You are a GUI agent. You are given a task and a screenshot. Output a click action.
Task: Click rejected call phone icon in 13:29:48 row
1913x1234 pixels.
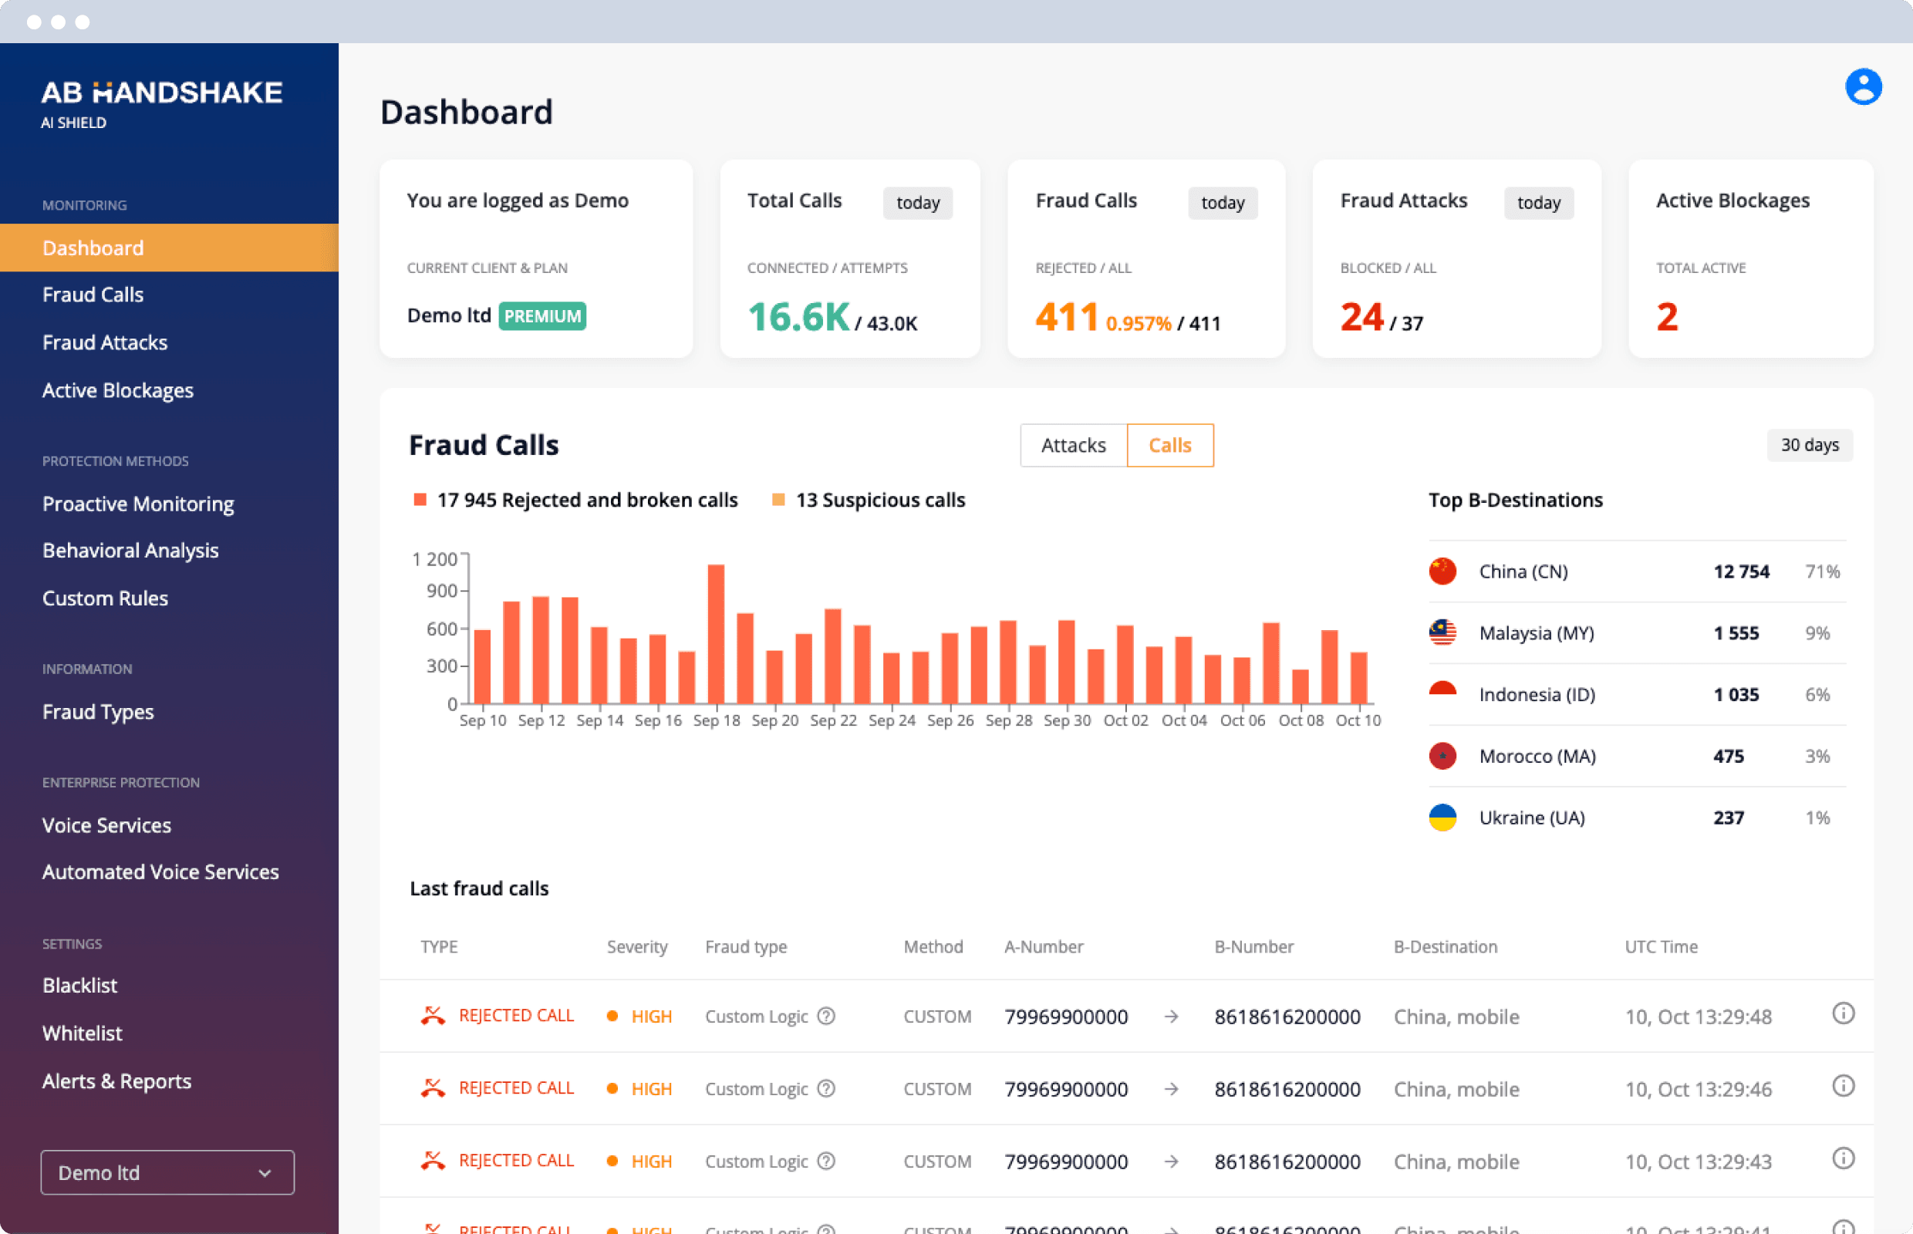coord(433,1015)
